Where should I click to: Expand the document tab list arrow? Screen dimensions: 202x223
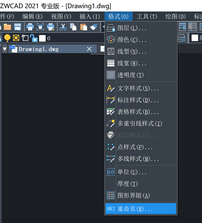click(x=5, y=49)
